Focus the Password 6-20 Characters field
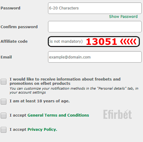Image resolution: width=143 pixels, height=142 pixels. [x=95, y=8]
